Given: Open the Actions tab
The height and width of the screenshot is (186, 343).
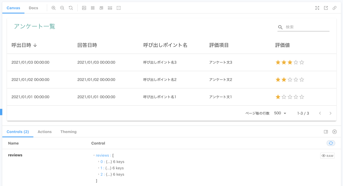Looking at the screenshot, I should 45,132.
